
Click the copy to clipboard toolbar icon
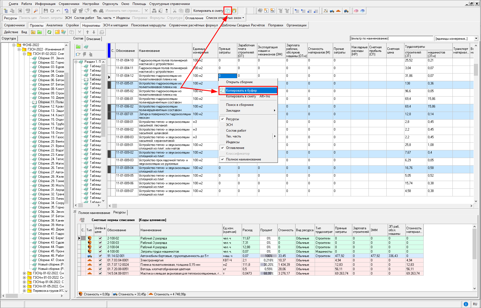coord(228,11)
